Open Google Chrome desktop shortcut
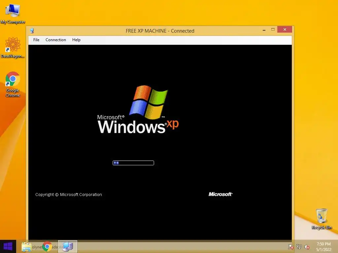The height and width of the screenshot is (253, 338). coord(13,84)
